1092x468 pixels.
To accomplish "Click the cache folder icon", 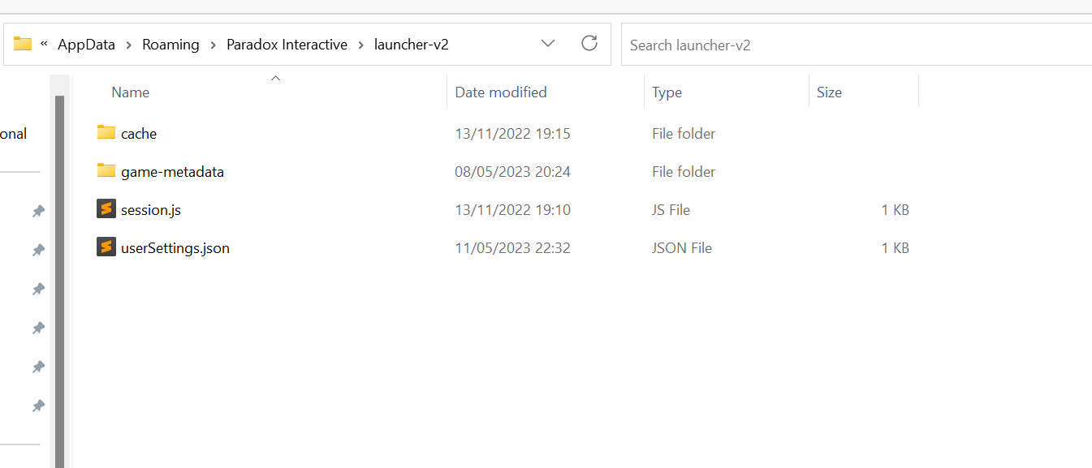I will [x=106, y=132].
